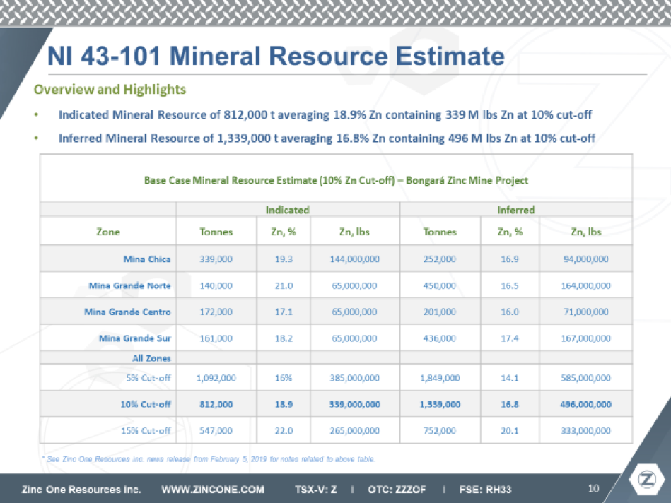Select the Indicated Mineral Resource bullet line

coord(325,114)
